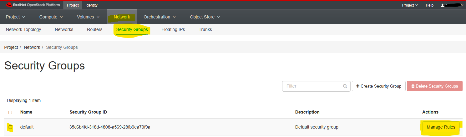Click the search magnifier icon in Filter
The height and width of the screenshot is (137, 466).
point(345,86)
